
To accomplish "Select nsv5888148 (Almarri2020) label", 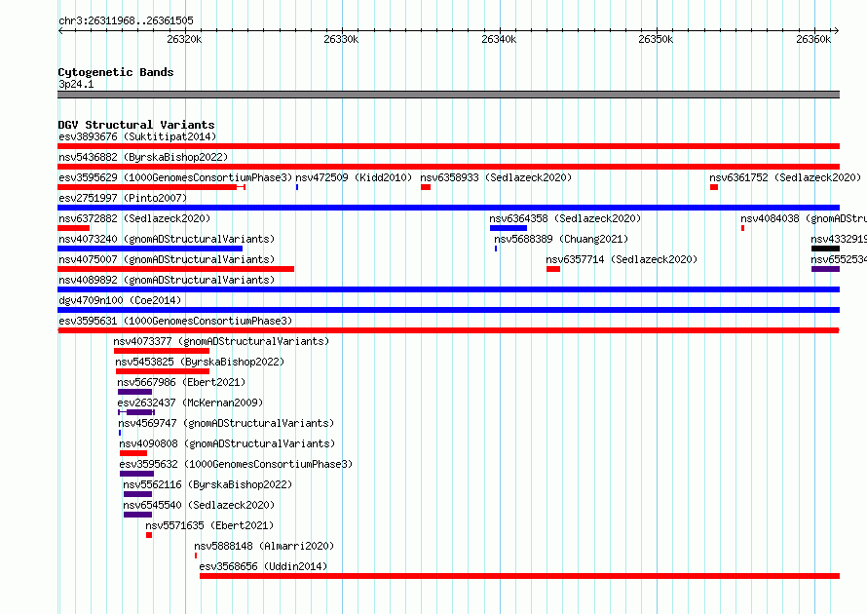I will (264, 546).
